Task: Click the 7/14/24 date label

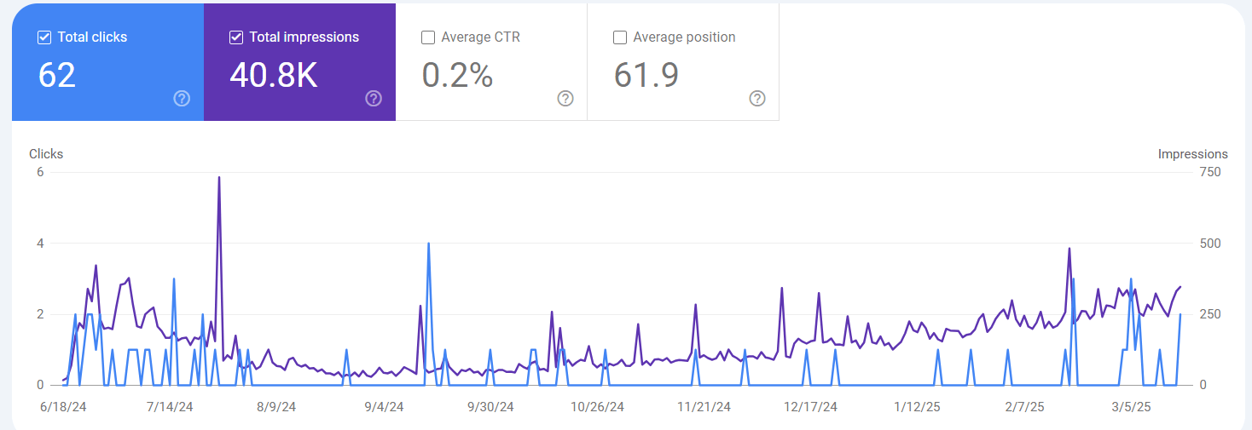Action: click(170, 407)
